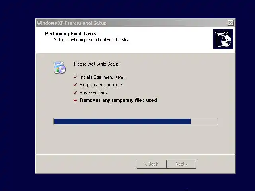Click the checkmark next to Installs Start menu items
Image resolution: width=255 pixels, height=191 pixels.
click(x=75, y=77)
